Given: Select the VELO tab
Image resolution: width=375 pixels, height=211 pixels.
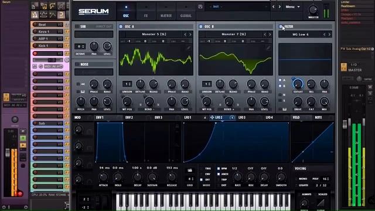Looking at the screenshot, I should [296, 117].
